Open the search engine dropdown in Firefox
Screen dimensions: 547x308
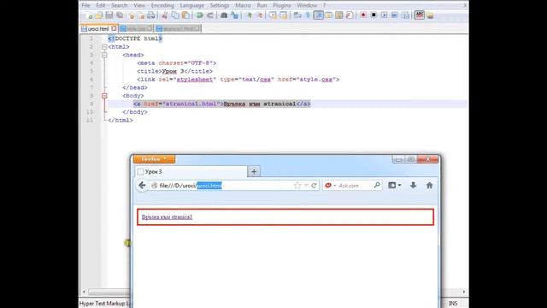[331, 186]
